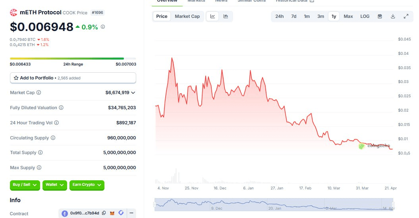Viewport: 419px width, 218px height.
Task: Expand chart to fullscreen
Action: point(406,16)
